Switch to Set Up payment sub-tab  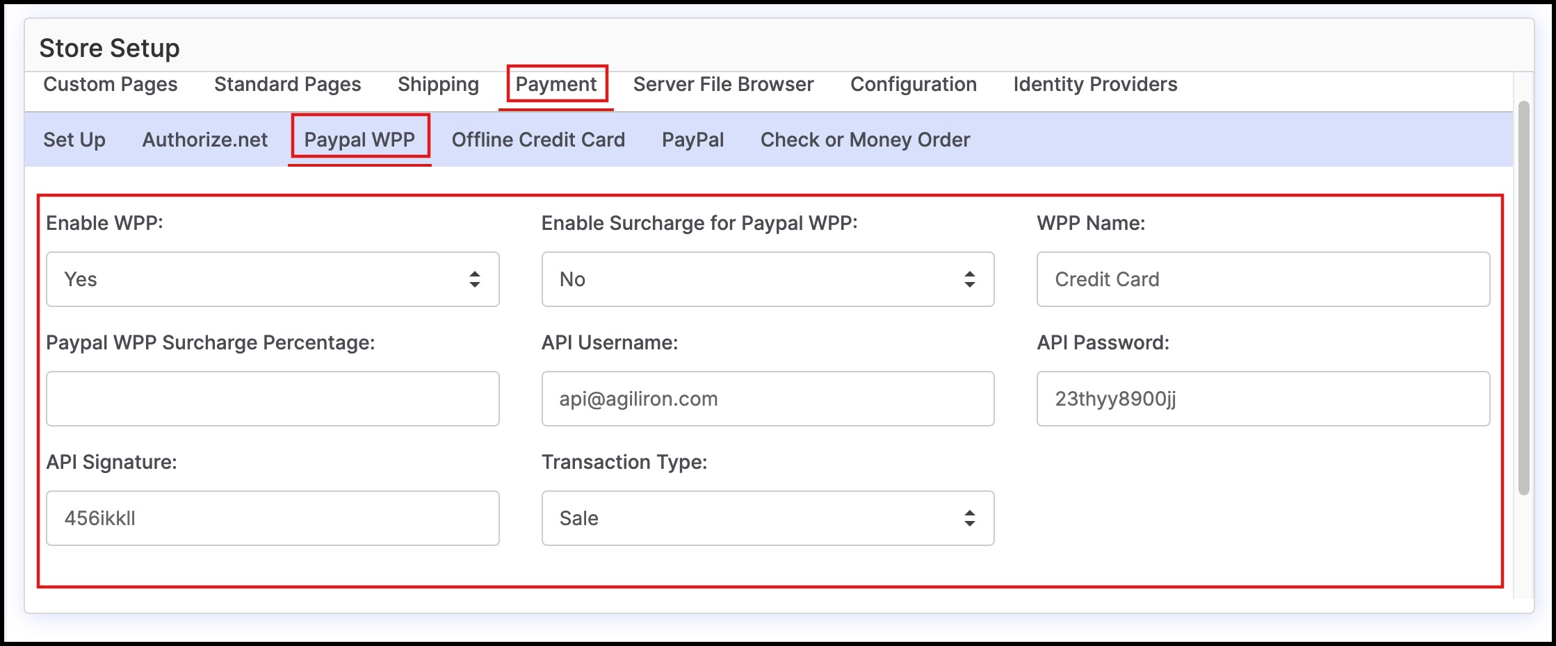coord(74,140)
